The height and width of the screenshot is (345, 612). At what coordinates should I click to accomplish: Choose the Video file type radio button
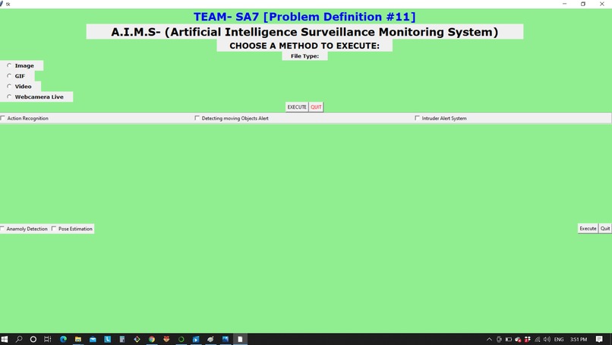pos(9,86)
